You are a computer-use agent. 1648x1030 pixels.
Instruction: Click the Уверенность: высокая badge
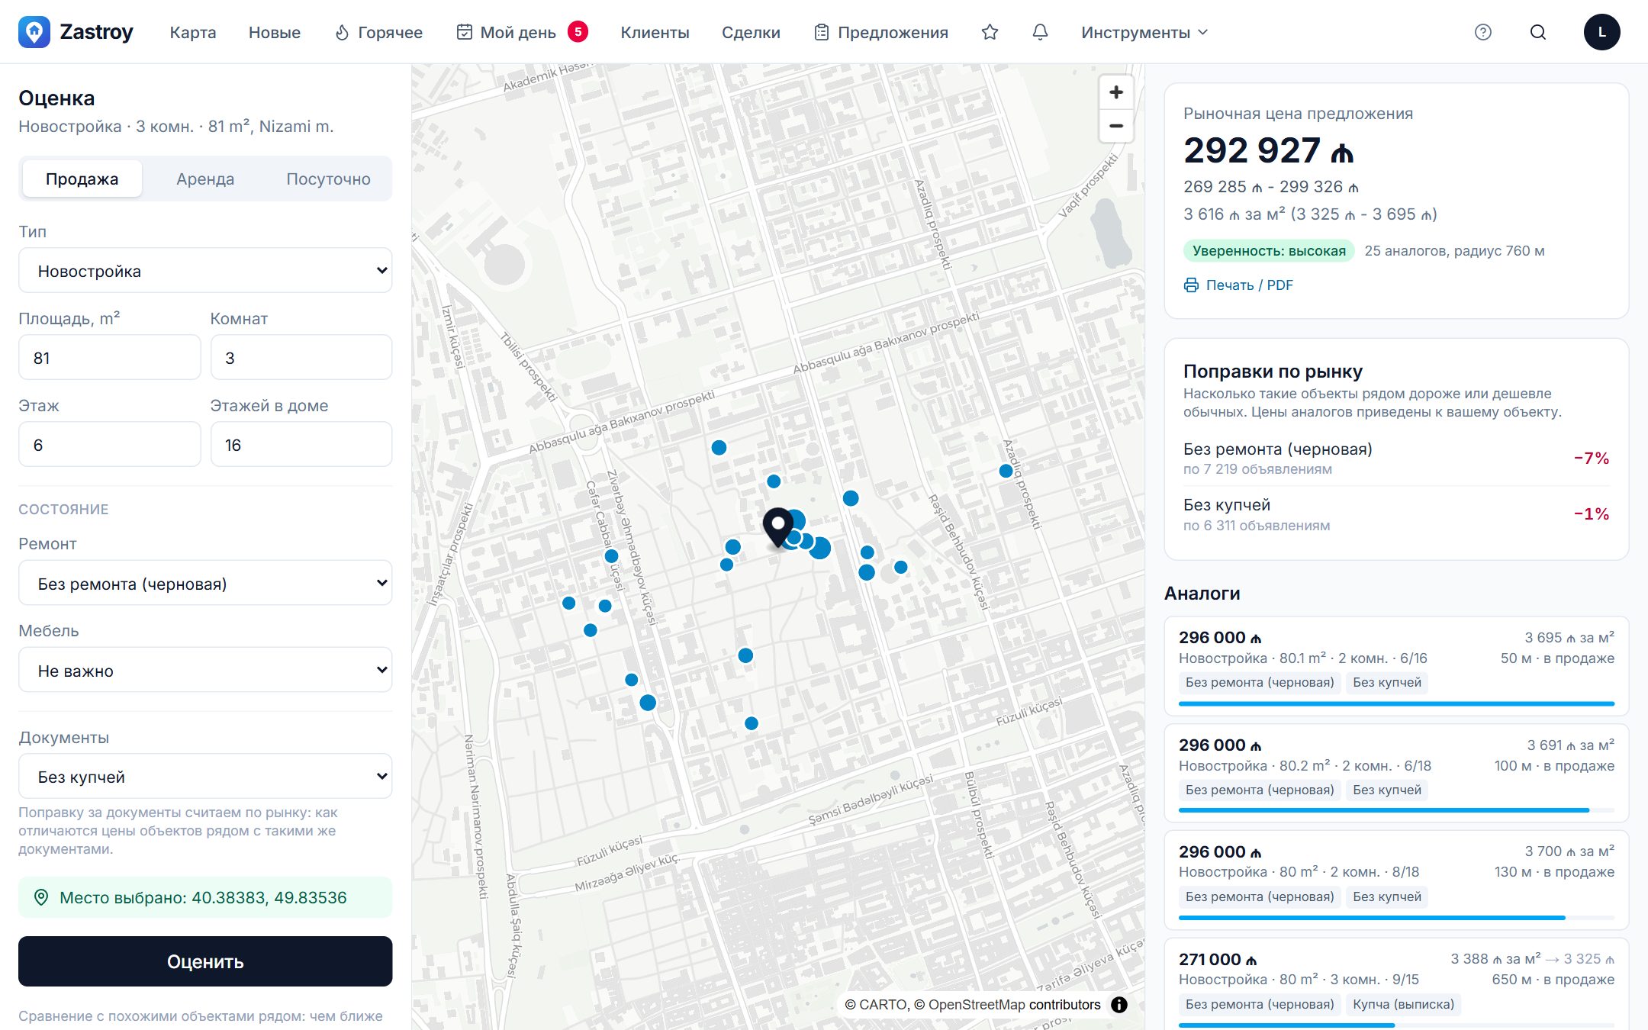click(1269, 251)
